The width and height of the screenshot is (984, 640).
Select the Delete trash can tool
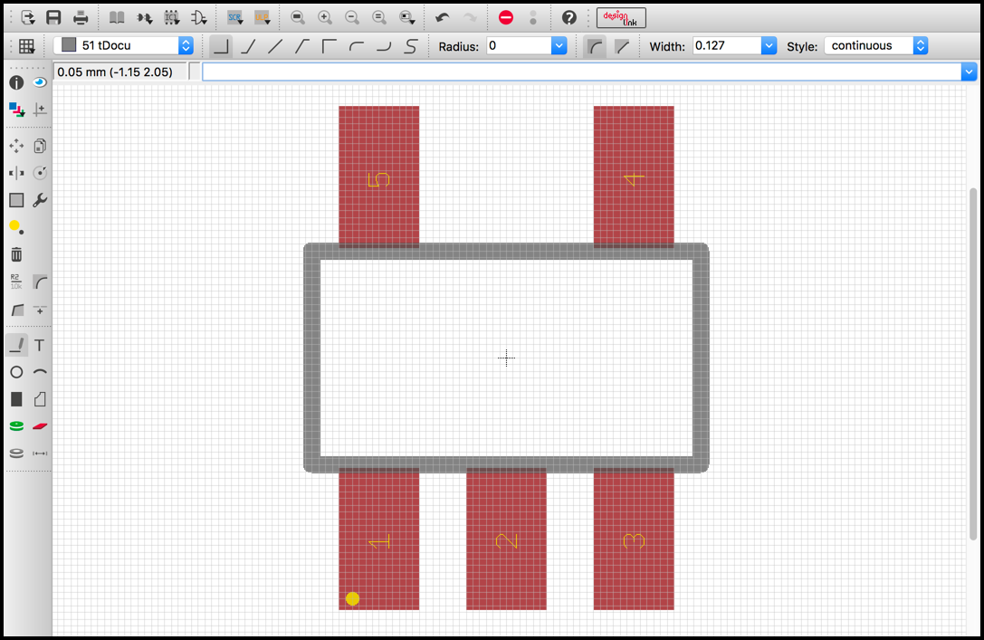tap(16, 254)
